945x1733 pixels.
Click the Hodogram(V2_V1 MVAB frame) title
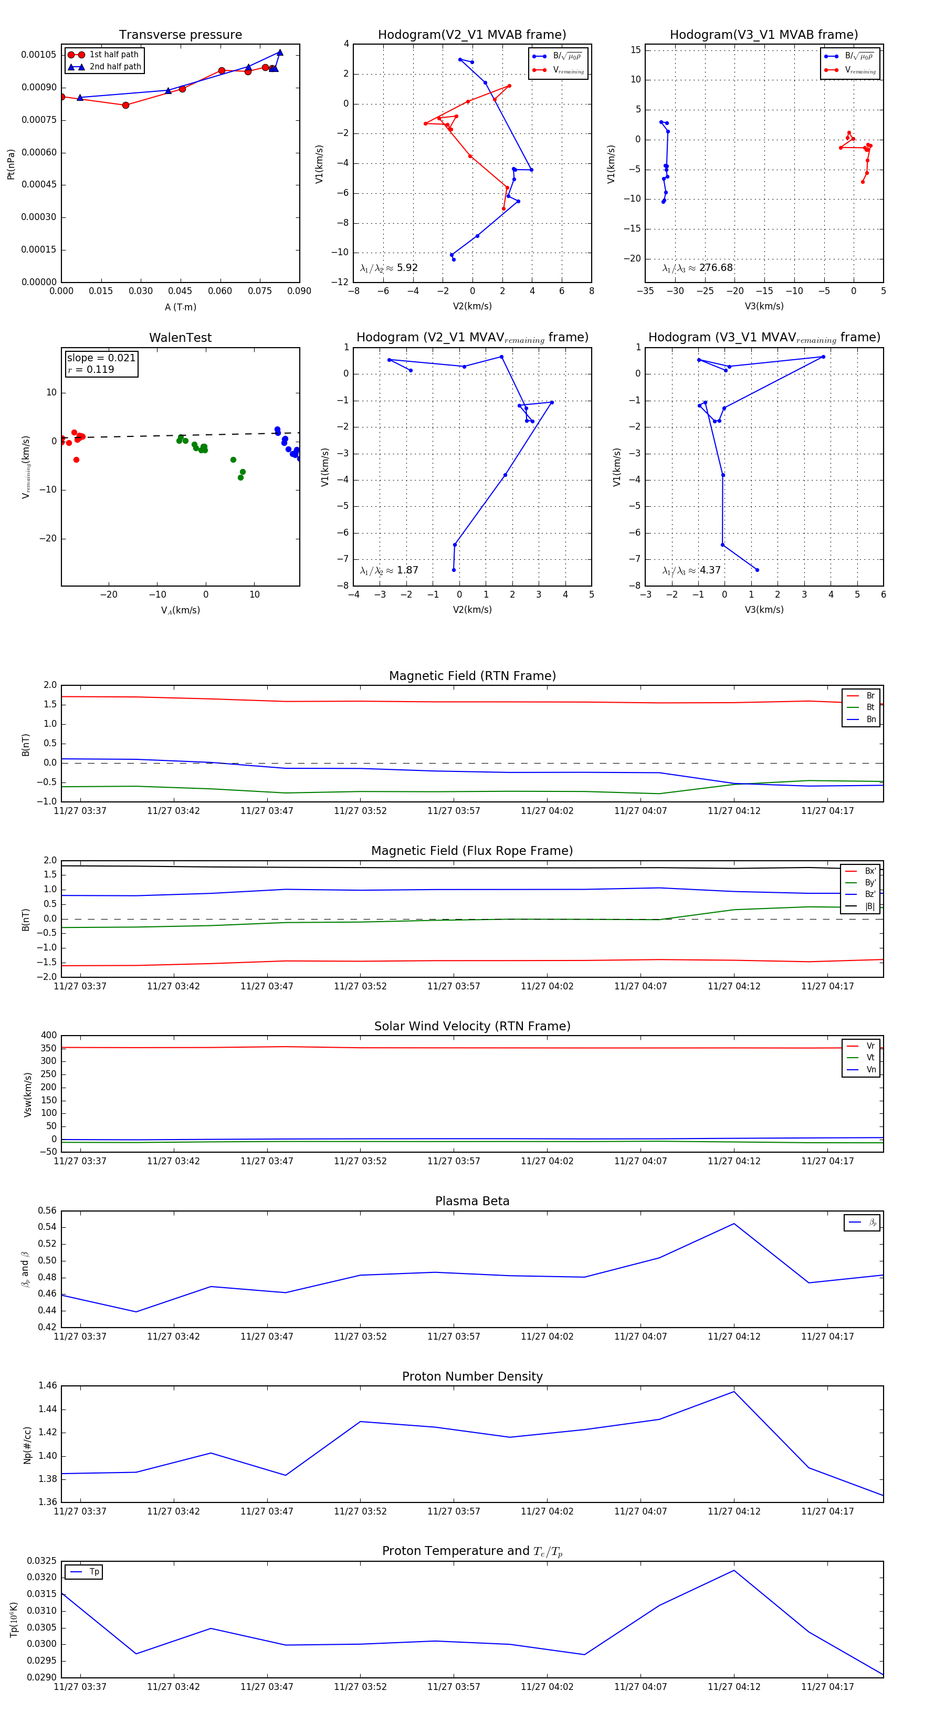click(x=472, y=35)
